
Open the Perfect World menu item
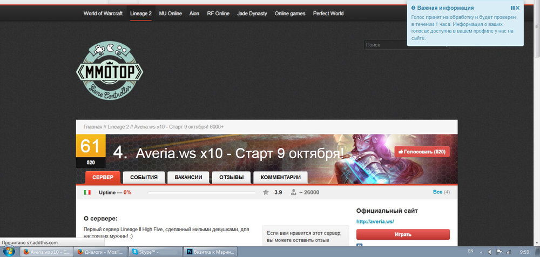tap(327, 13)
